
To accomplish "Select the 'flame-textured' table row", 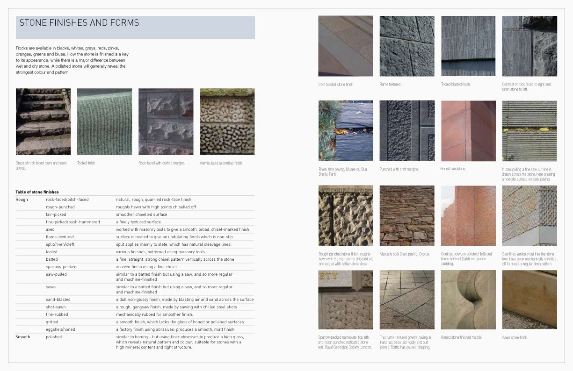I will tap(60, 237).
